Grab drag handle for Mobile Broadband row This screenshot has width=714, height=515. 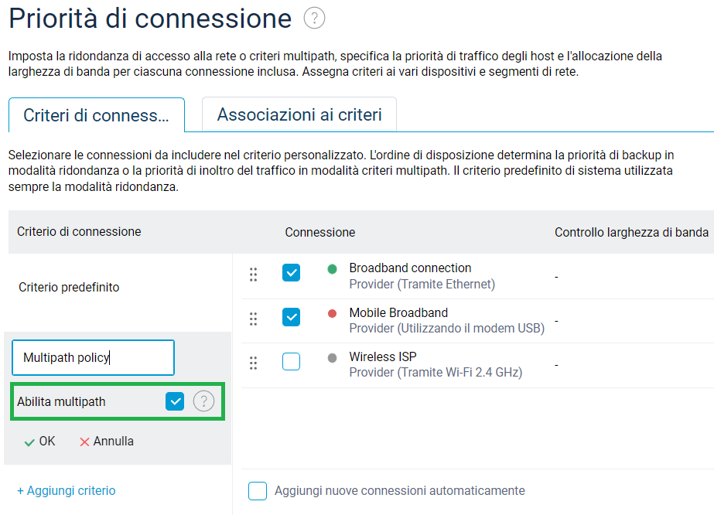(254, 319)
